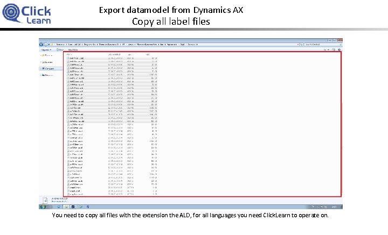This screenshot has width=388, height=235.
Task: Close the Explorer window
Action: click(x=339, y=40)
